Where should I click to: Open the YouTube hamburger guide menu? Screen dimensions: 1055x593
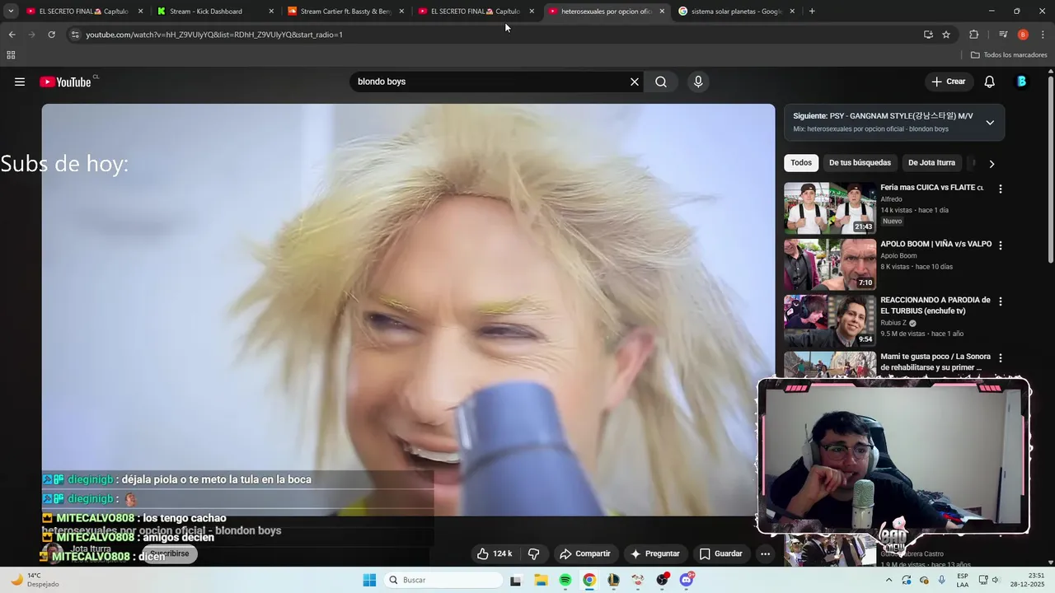click(x=20, y=82)
